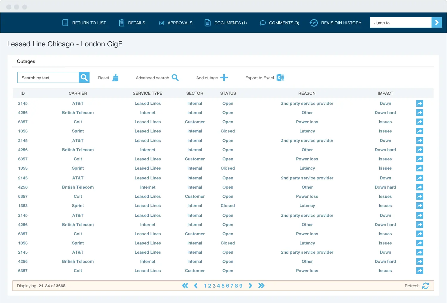The image size is (447, 303).
Task: Click the Reset broom icon
Action: click(x=115, y=78)
